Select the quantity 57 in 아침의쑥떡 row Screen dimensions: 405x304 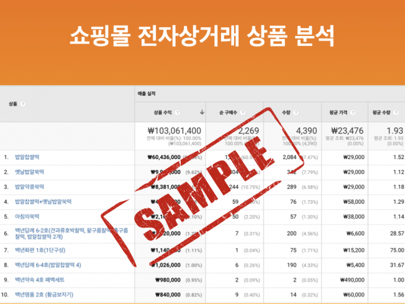[x=293, y=216]
